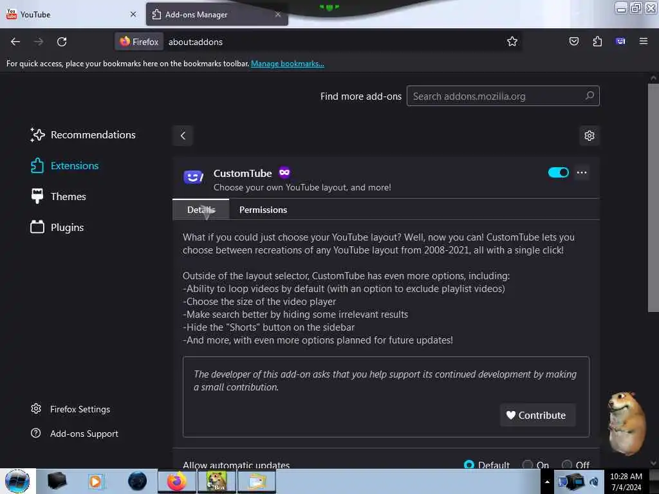Click the page vertical scrollbar thumb
The width and height of the screenshot is (659, 494).
click(x=653, y=197)
